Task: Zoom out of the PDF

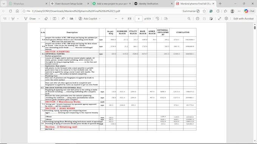Action: (116, 18)
